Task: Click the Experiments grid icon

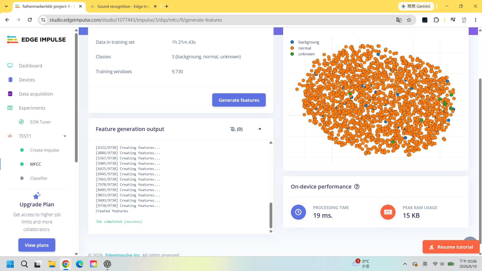Action: 10,108
